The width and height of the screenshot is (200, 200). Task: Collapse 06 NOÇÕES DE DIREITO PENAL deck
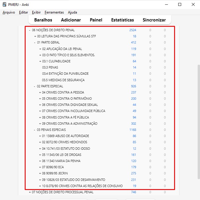pos(30,30)
